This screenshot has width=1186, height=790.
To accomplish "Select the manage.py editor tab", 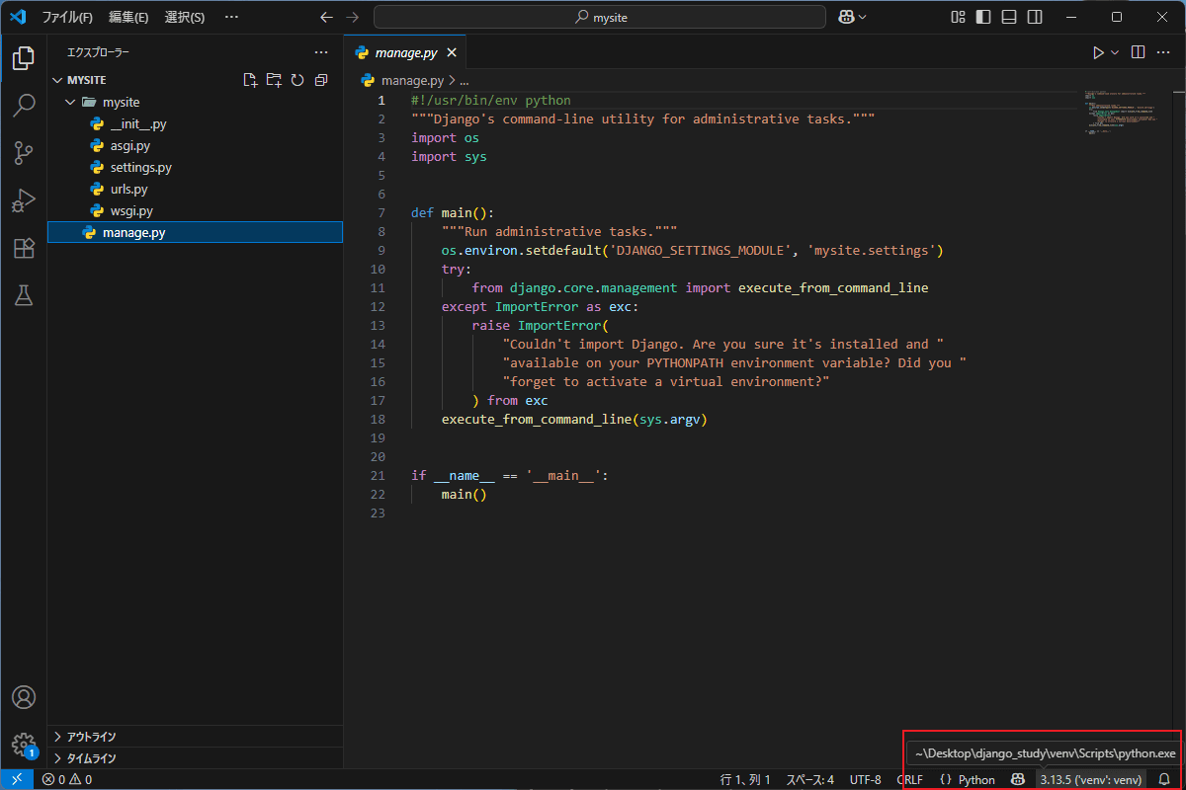I will click(x=406, y=52).
